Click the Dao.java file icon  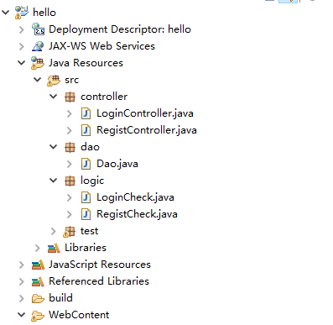[x=86, y=164]
